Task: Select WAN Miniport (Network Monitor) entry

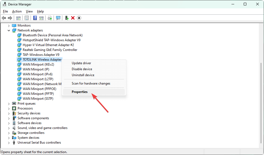Action: click(x=42, y=84)
